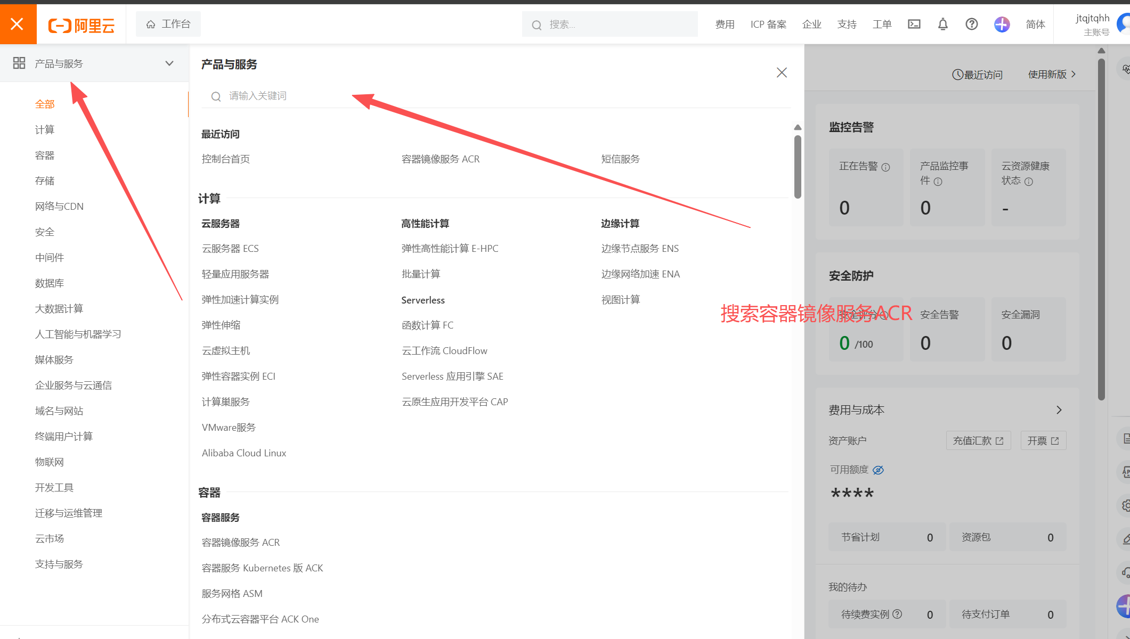Image resolution: width=1130 pixels, height=639 pixels.
Task: Select the 域名与网站 category
Action: (59, 411)
